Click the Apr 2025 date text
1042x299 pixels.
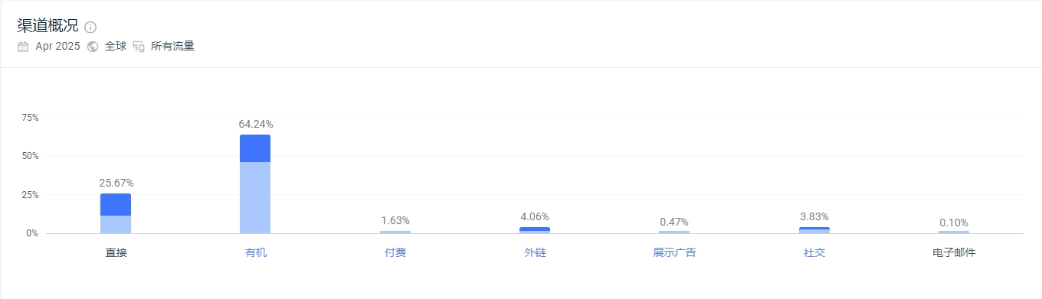57,47
